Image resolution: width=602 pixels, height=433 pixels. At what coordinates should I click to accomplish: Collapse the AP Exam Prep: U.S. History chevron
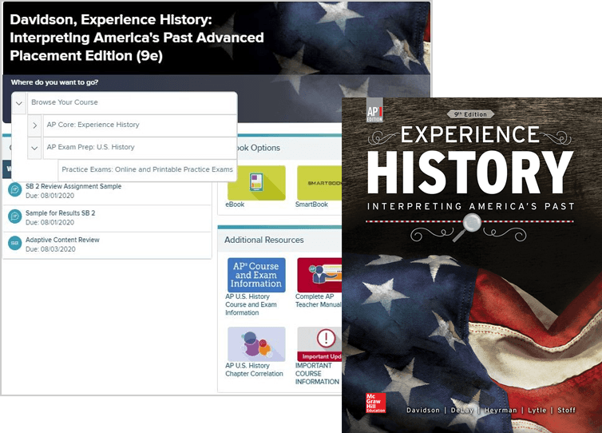34,148
